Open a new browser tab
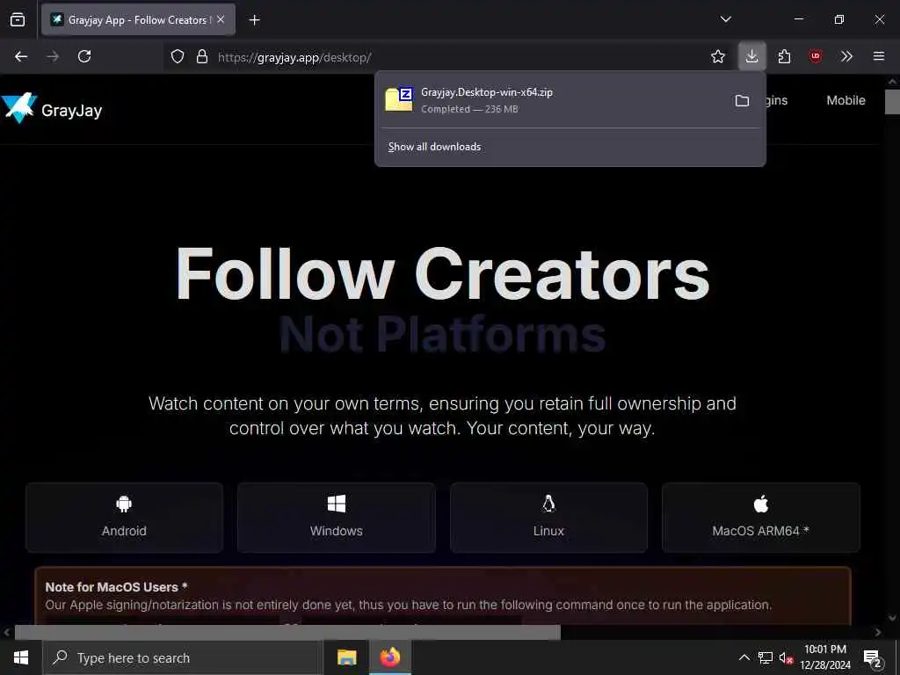 point(254,20)
